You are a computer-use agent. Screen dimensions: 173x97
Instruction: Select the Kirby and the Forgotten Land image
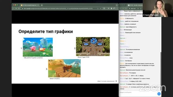pyautogui.click(x=38, y=47)
